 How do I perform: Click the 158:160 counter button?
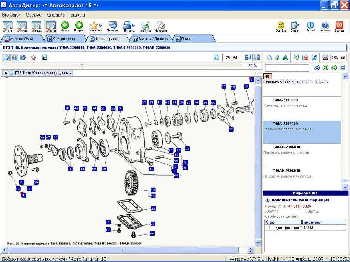coord(338,58)
